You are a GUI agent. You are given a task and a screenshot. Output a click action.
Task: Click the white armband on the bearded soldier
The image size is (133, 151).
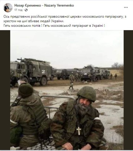[x=96, y=119]
